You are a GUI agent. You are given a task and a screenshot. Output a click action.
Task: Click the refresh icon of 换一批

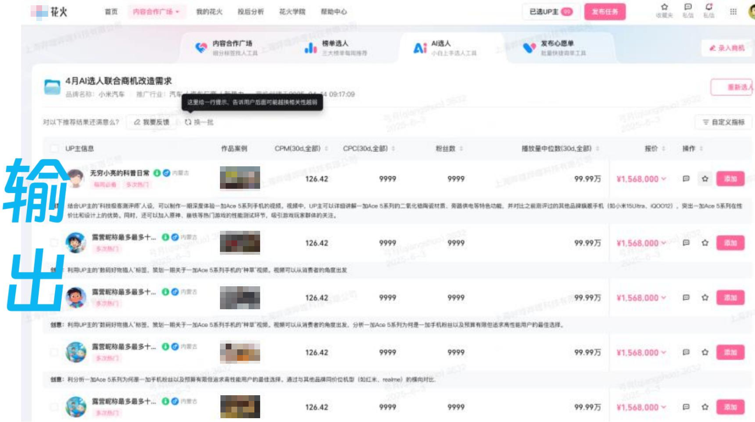pyautogui.click(x=188, y=122)
